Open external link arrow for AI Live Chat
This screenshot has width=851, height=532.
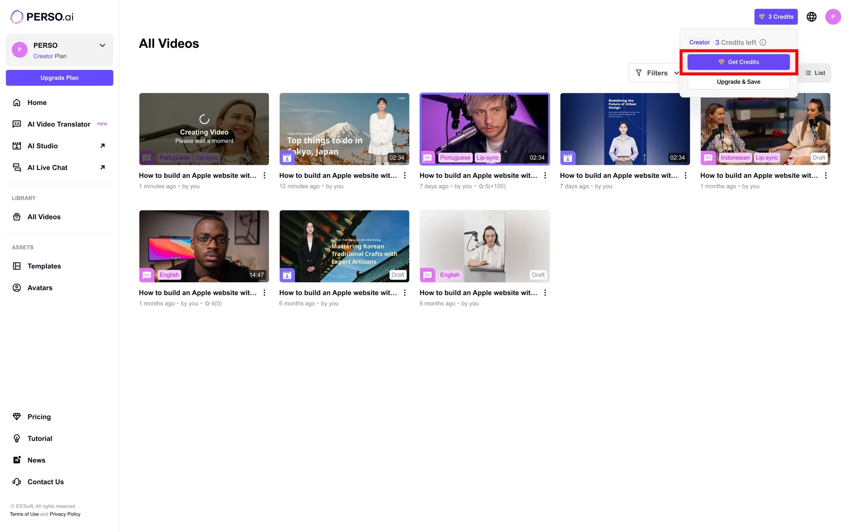pos(102,167)
